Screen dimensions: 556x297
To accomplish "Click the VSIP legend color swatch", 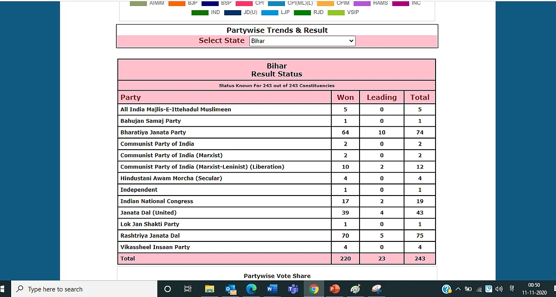I will point(336,13).
